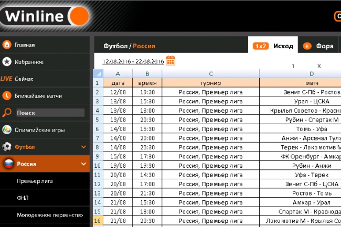341x227 pixels.
Task: Click match cell "Амкар - Урал"
Action: tap(301, 202)
